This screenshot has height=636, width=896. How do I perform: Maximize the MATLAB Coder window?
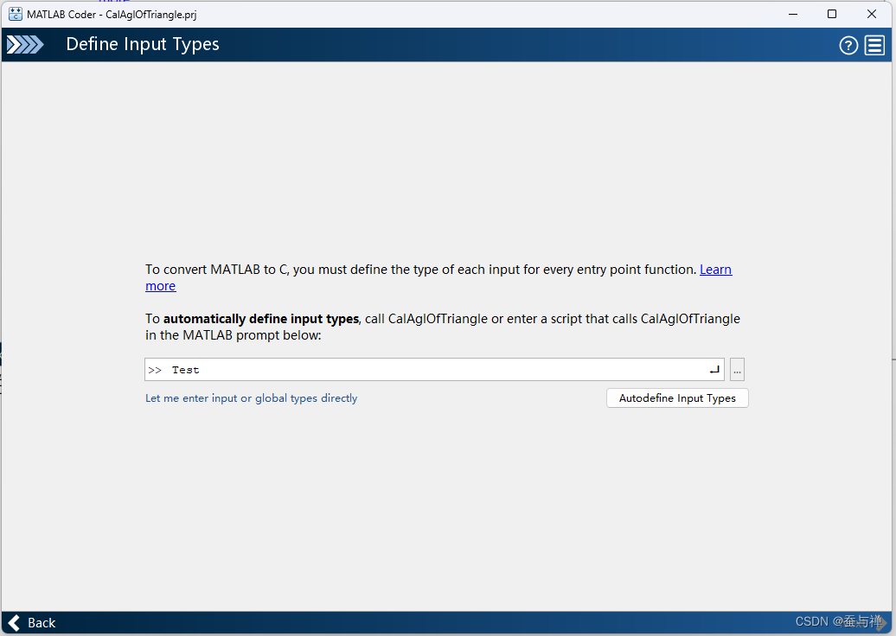[x=832, y=15]
